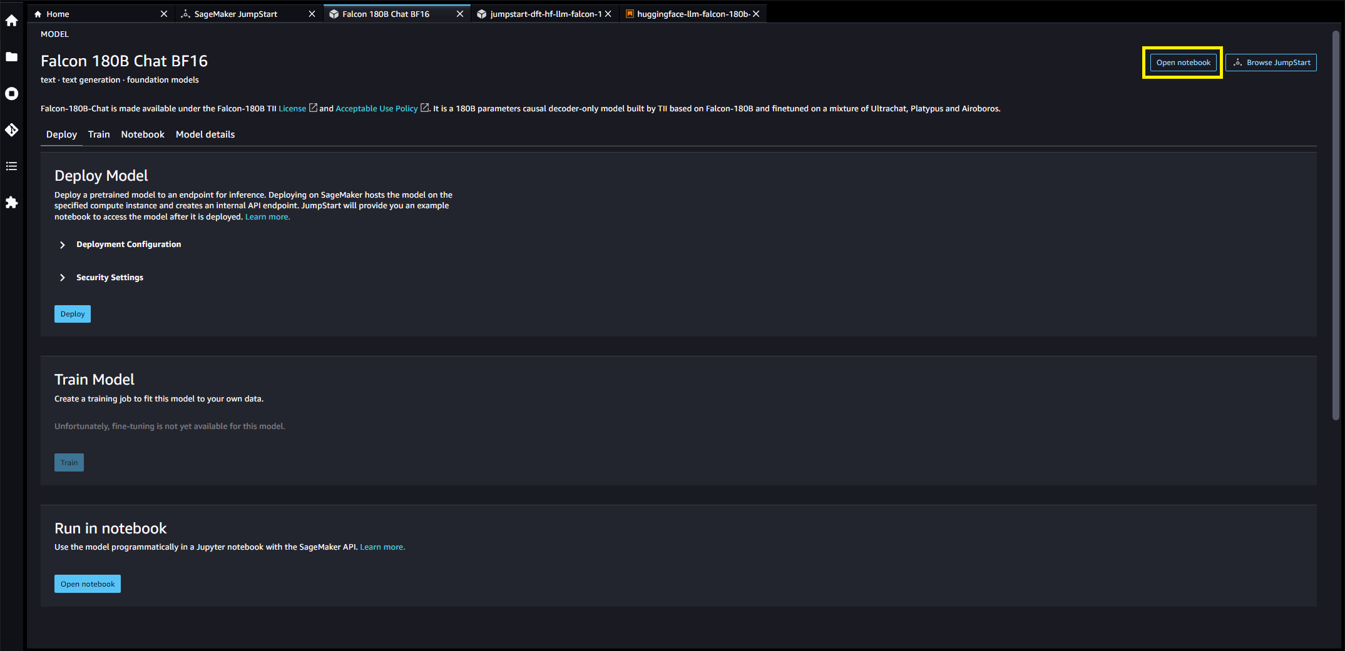Click the MODEL label above the title
The width and height of the screenshot is (1345, 651).
54,34
